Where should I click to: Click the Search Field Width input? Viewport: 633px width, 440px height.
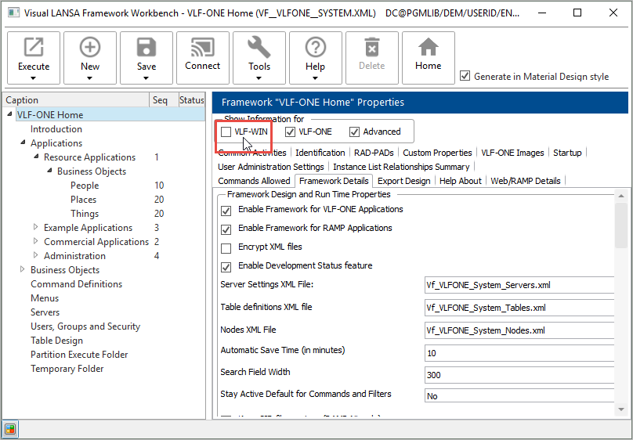coord(519,374)
